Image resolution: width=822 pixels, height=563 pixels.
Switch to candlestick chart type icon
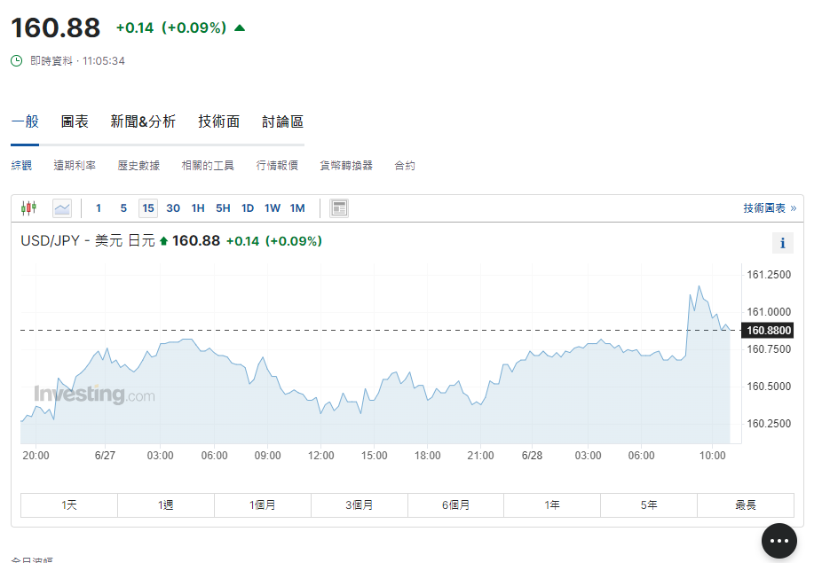pos(29,208)
